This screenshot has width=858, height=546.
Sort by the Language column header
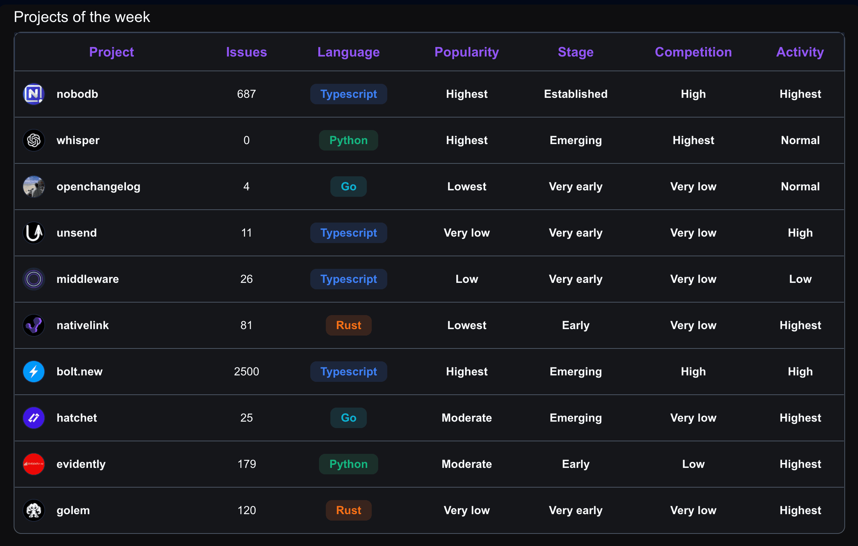click(x=349, y=52)
